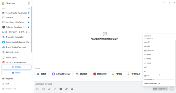
Task: Click the Chatbox logo icon
Action: pos(3,4)
